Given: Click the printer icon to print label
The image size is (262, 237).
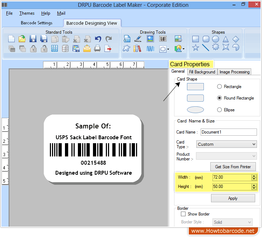Looking at the screenshot, I should pyautogui.click(x=97, y=48).
